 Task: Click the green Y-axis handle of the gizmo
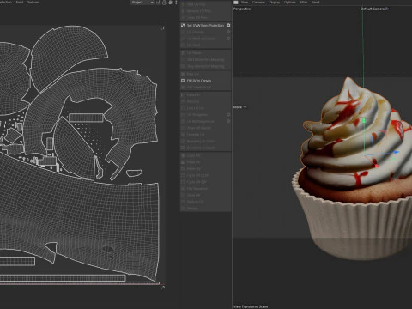(364, 121)
